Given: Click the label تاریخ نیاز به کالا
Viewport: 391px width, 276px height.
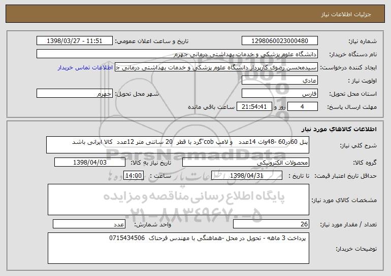Looking at the screenshot, I should pyautogui.click(x=151, y=163).
